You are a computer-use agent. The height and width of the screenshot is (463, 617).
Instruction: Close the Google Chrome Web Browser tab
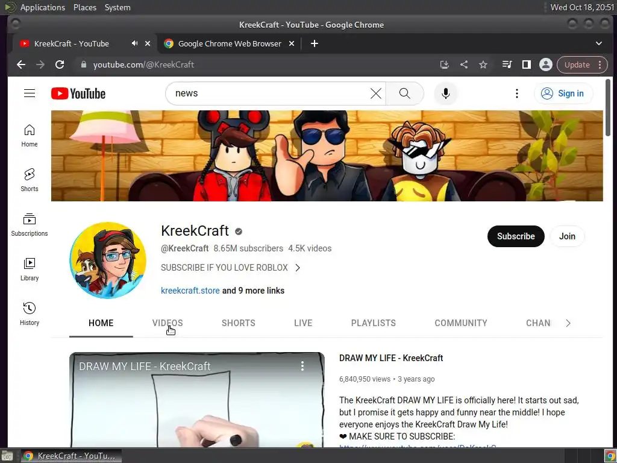(x=292, y=43)
